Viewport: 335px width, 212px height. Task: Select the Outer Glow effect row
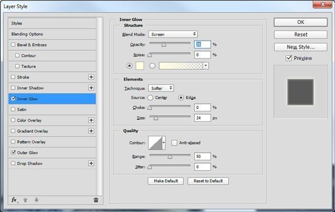point(52,152)
